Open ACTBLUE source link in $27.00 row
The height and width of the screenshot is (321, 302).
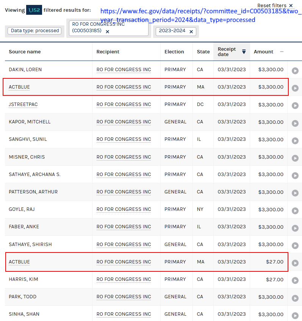19,262
